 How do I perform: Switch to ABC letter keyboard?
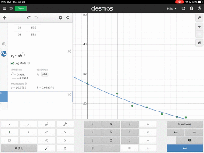click(x=19, y=148)
